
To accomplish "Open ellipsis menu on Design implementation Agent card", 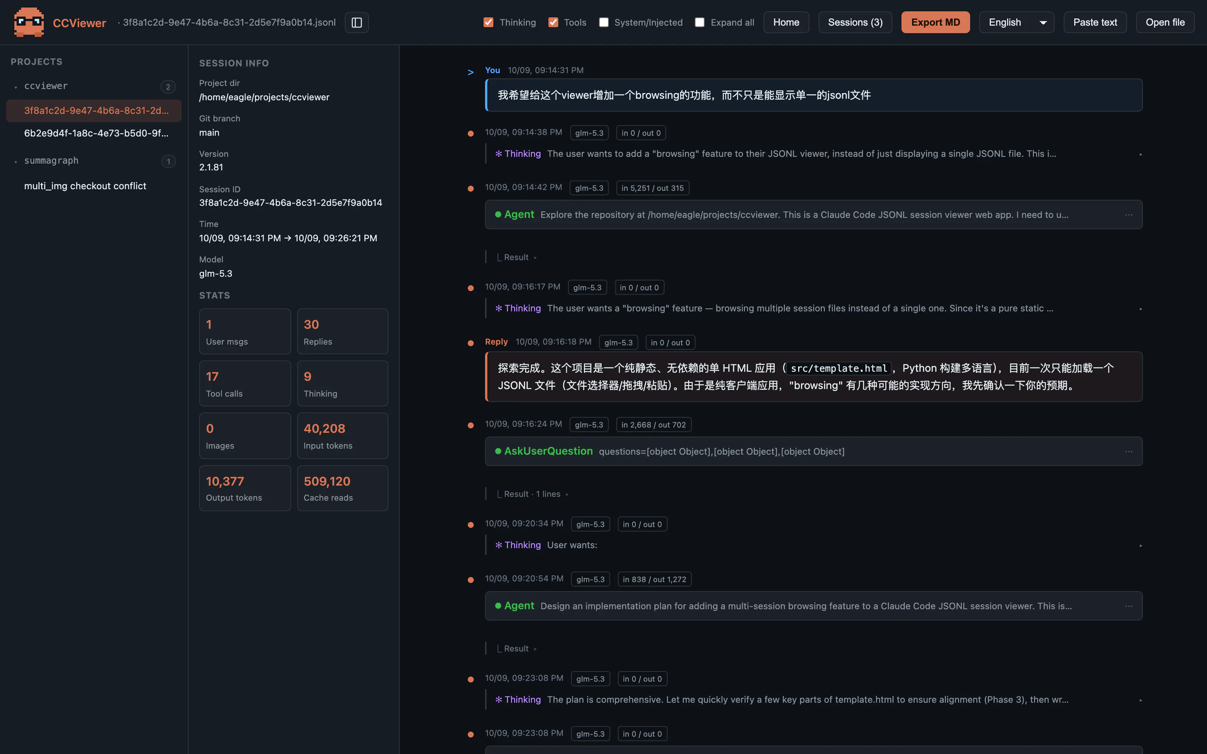I will [x=1129, y=606].
